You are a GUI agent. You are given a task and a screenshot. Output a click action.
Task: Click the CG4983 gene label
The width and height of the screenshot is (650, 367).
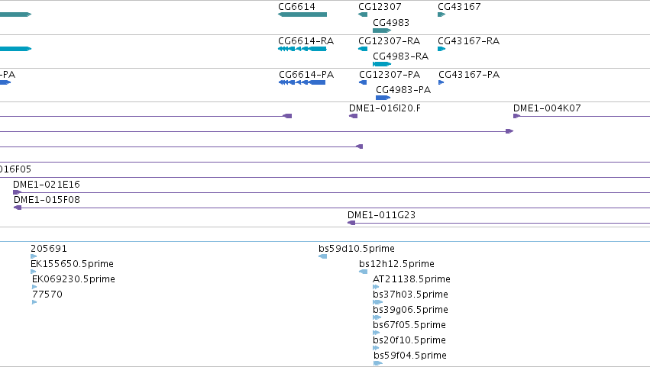click(x=391, y=22)
